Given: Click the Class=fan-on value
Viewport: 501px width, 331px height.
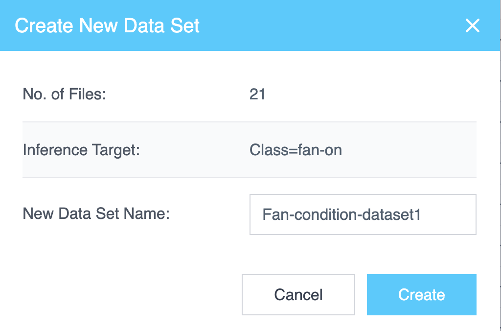Looking at the screenshot, I should [296, 150].
